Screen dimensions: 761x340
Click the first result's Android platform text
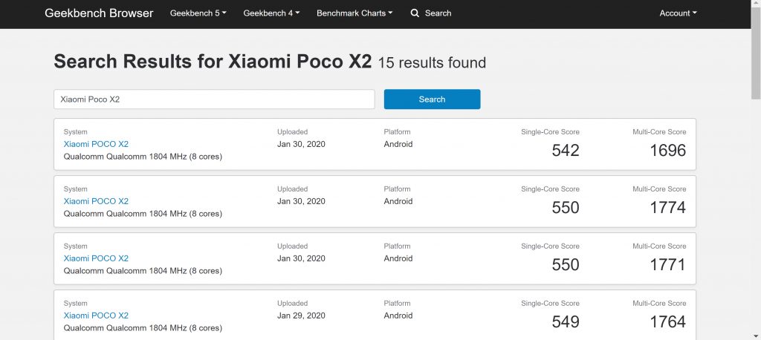398,144
